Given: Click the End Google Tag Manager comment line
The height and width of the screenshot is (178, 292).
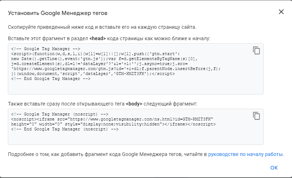Looking at the screenshot, I should [x=51, y=79].
